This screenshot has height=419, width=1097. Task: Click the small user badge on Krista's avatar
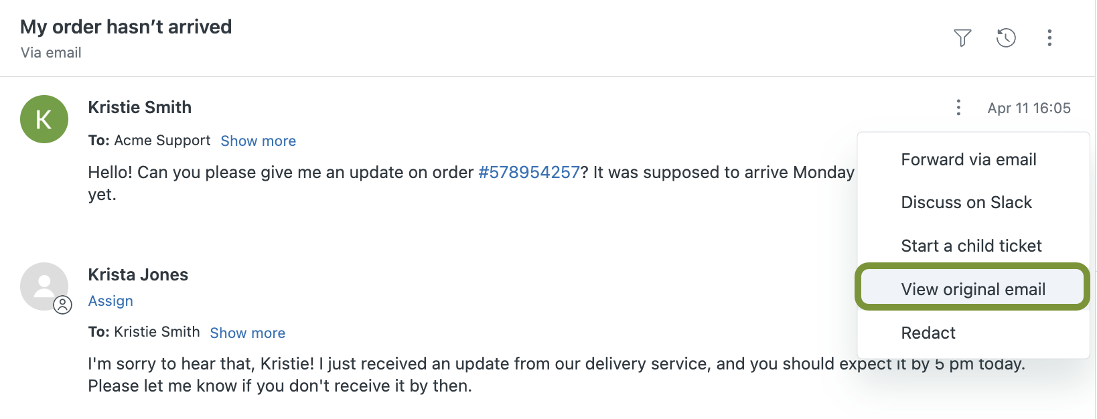pos(62,305)
